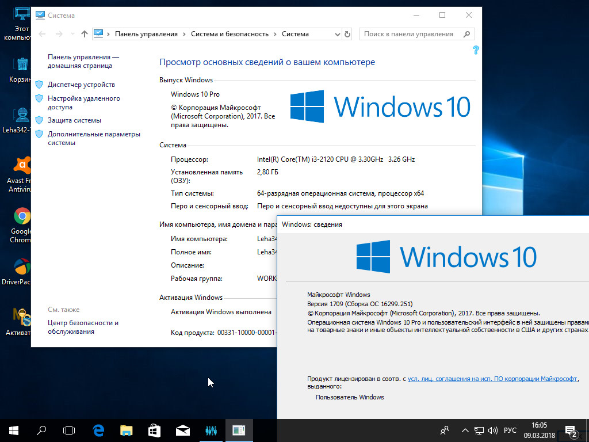The width and height of the screenshot is (589, 442).
Task: Click System protection sidebar link
Action: pyautogui.click(x=74, y=120)
